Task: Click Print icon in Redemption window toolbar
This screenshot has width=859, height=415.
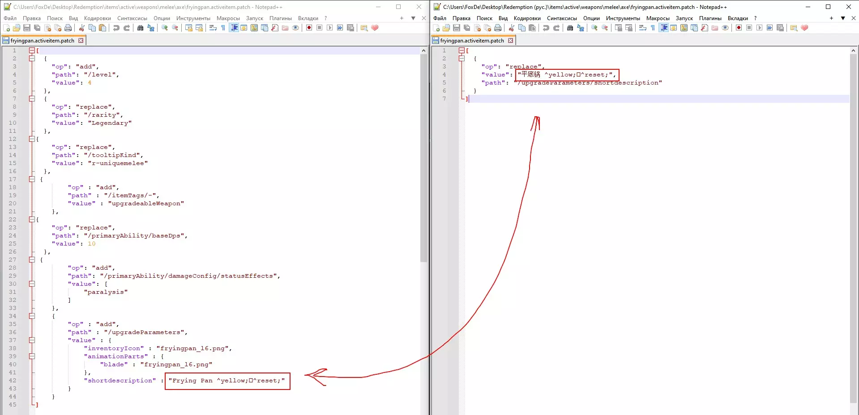Action: point(68,28)
